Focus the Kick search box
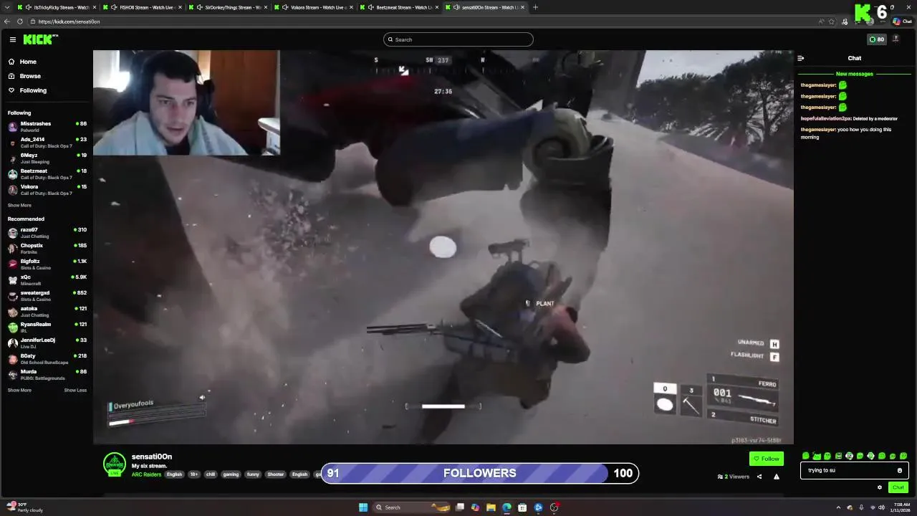The image size is (917, 516). [x=458, y=39]
